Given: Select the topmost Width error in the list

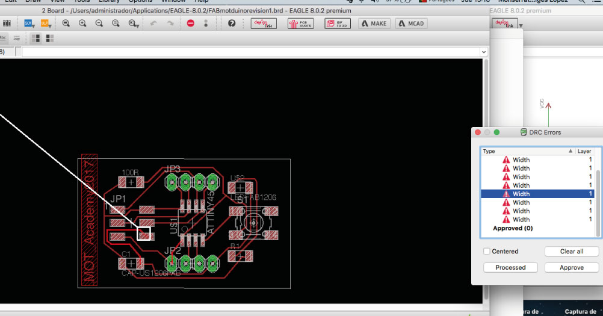Looking at the screenshot, I should pyautogui.click(x=537, y=160).
